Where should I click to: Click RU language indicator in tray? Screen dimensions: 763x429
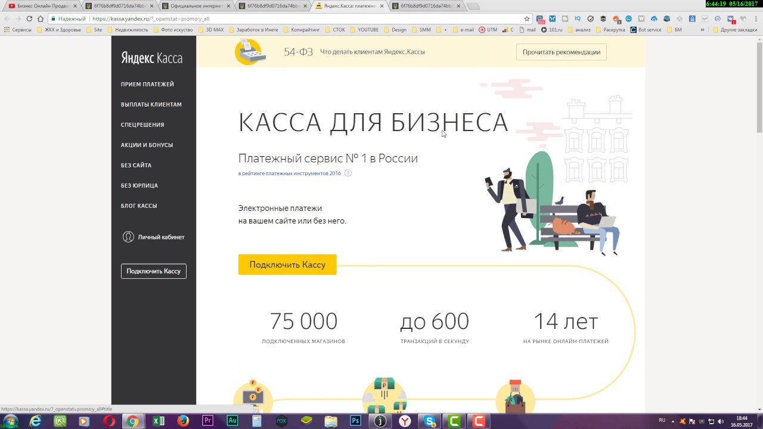click(662, 421)
